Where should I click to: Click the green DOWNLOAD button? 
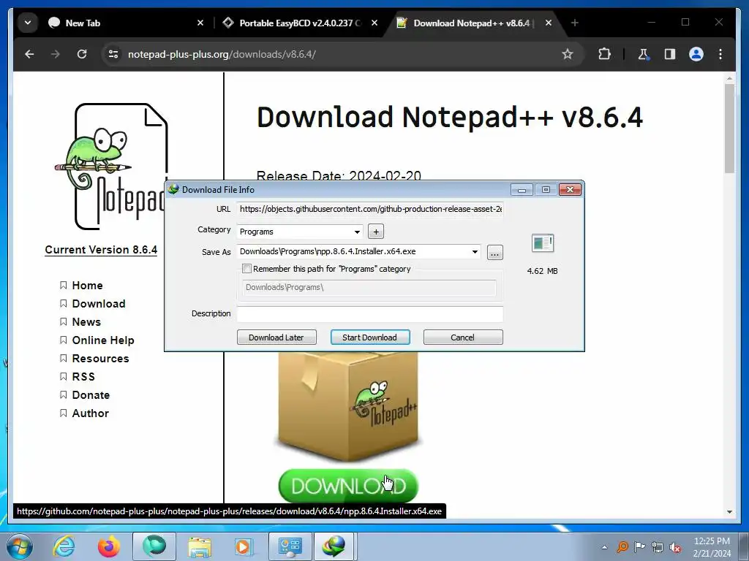[x=348, y=486]
